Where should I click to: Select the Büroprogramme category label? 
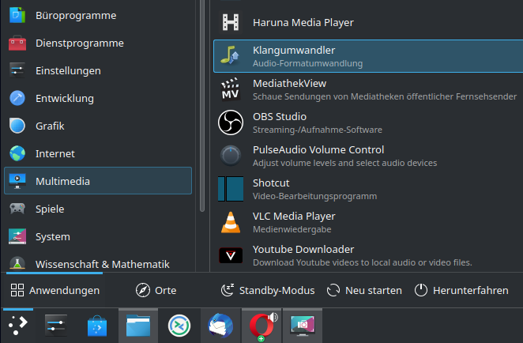click(76, 16)
